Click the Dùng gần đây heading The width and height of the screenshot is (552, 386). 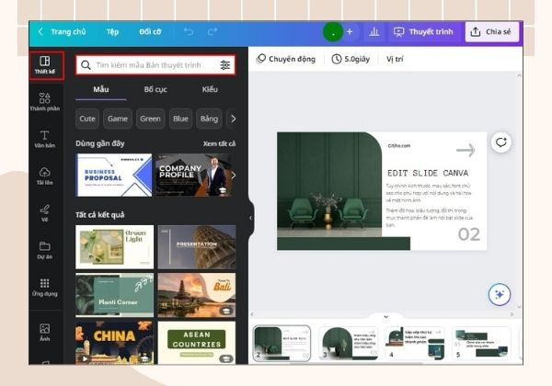(100, 143)
